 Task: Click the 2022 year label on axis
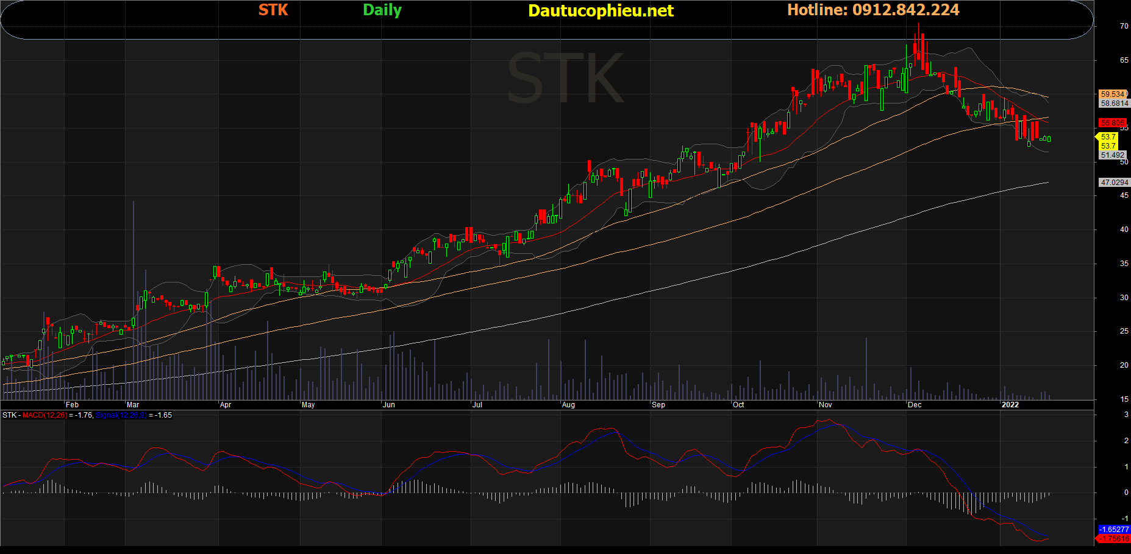point(1010,405)
